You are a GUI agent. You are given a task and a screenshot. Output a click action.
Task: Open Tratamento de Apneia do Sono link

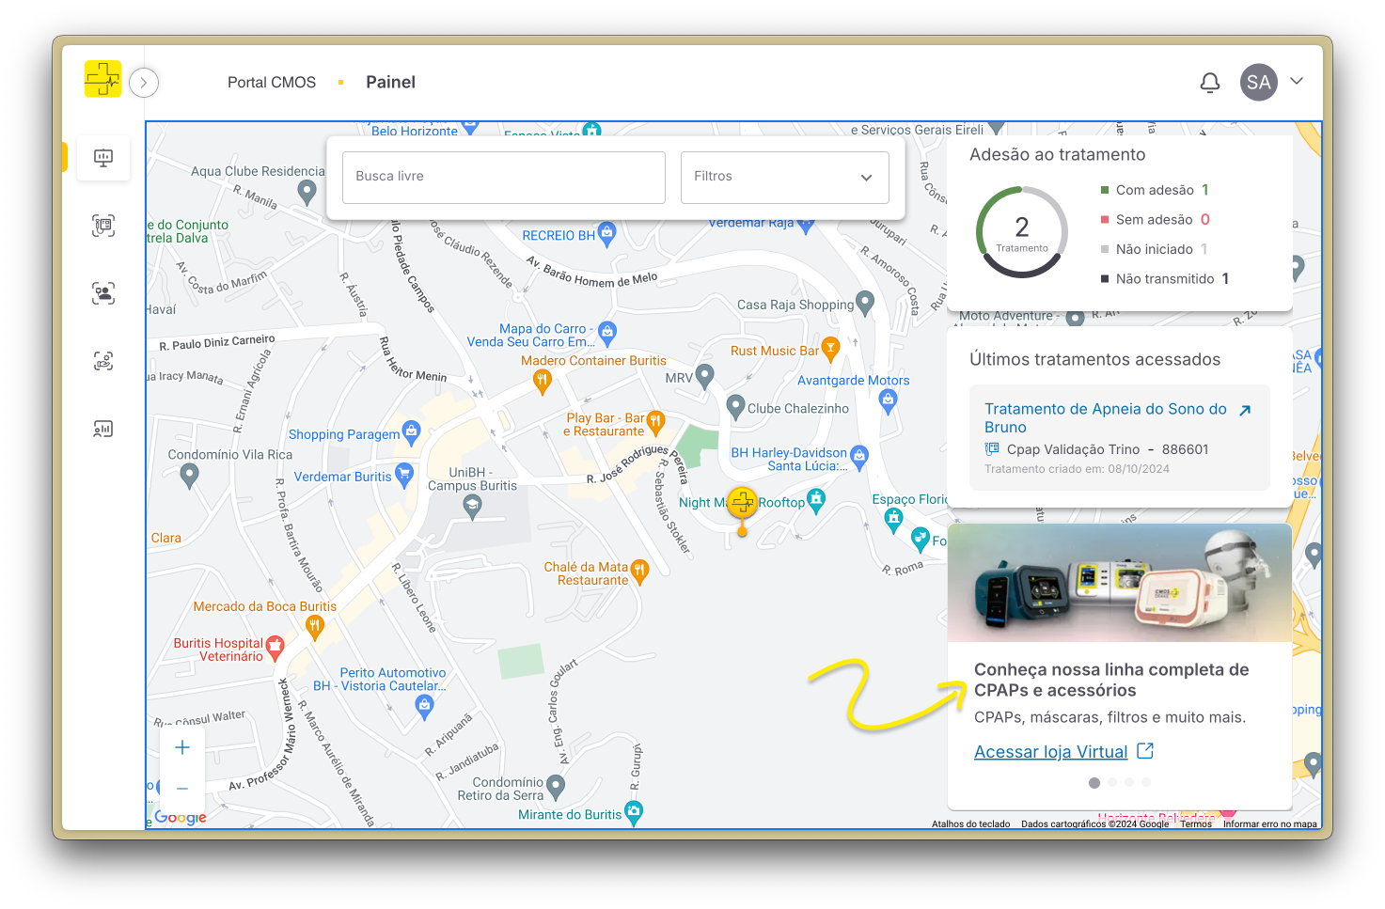(x=1105, y=417)
